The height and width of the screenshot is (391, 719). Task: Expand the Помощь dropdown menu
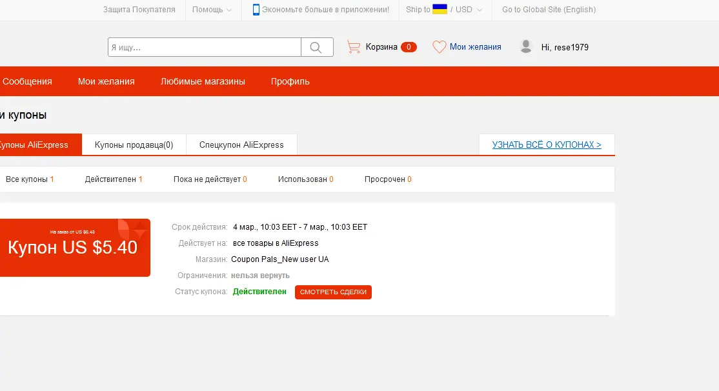[x=212, y=10]
